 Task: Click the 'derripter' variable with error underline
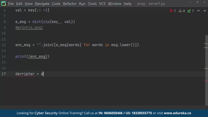point(25,74)
